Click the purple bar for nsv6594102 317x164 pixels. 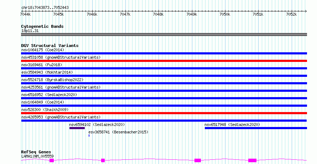click(x=77, y=128)
